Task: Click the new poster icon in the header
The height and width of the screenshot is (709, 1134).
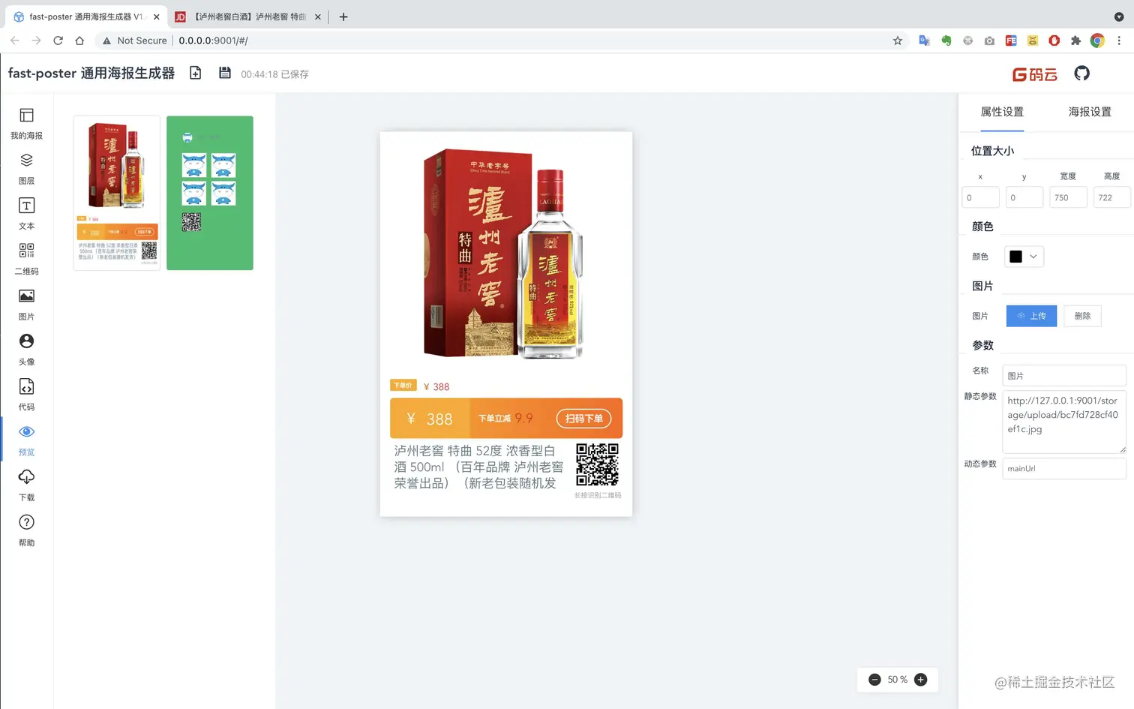Action: pos(194,73)
